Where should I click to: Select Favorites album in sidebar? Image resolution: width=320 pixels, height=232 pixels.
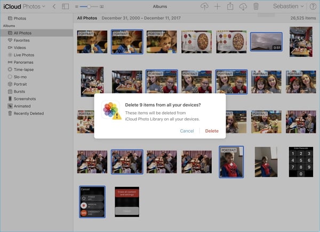pos(22,40)
